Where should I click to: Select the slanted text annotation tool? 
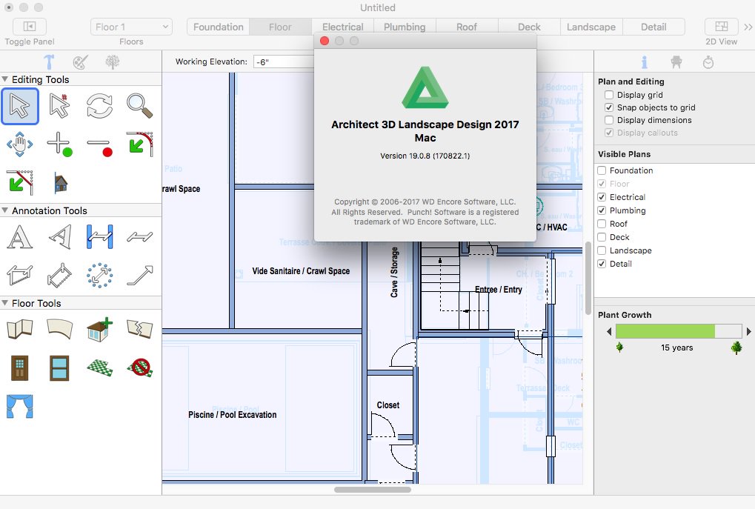click(60, 237)
